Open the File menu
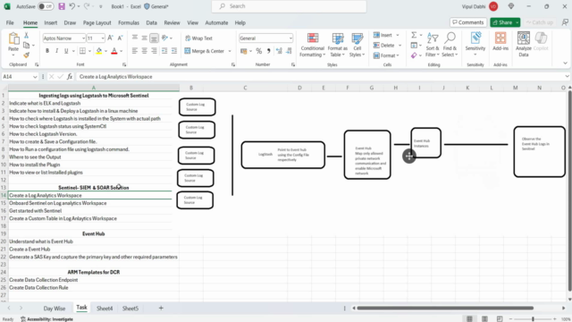572x322 pixels. pyautogui.click(x=10, y=22)
